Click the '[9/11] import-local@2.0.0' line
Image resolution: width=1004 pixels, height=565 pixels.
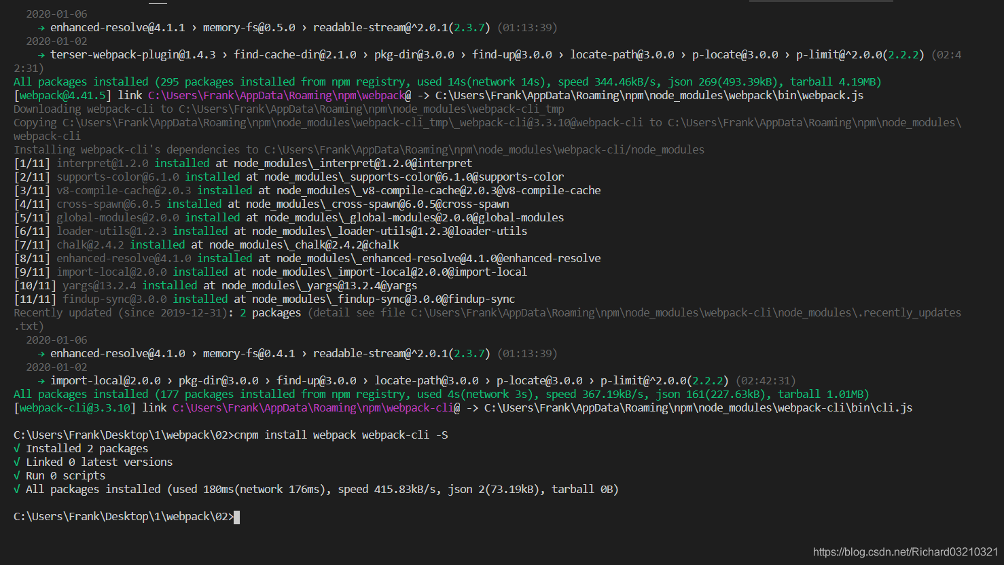[x=270, y=272]
